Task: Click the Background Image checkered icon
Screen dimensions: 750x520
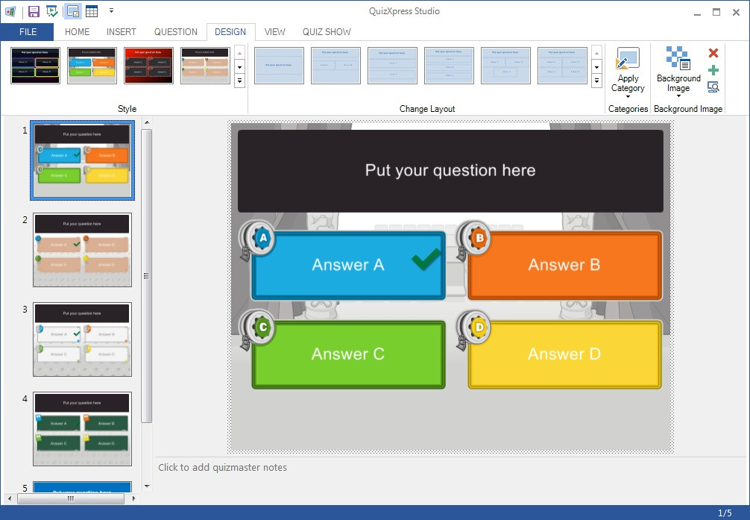Action: 678,58
